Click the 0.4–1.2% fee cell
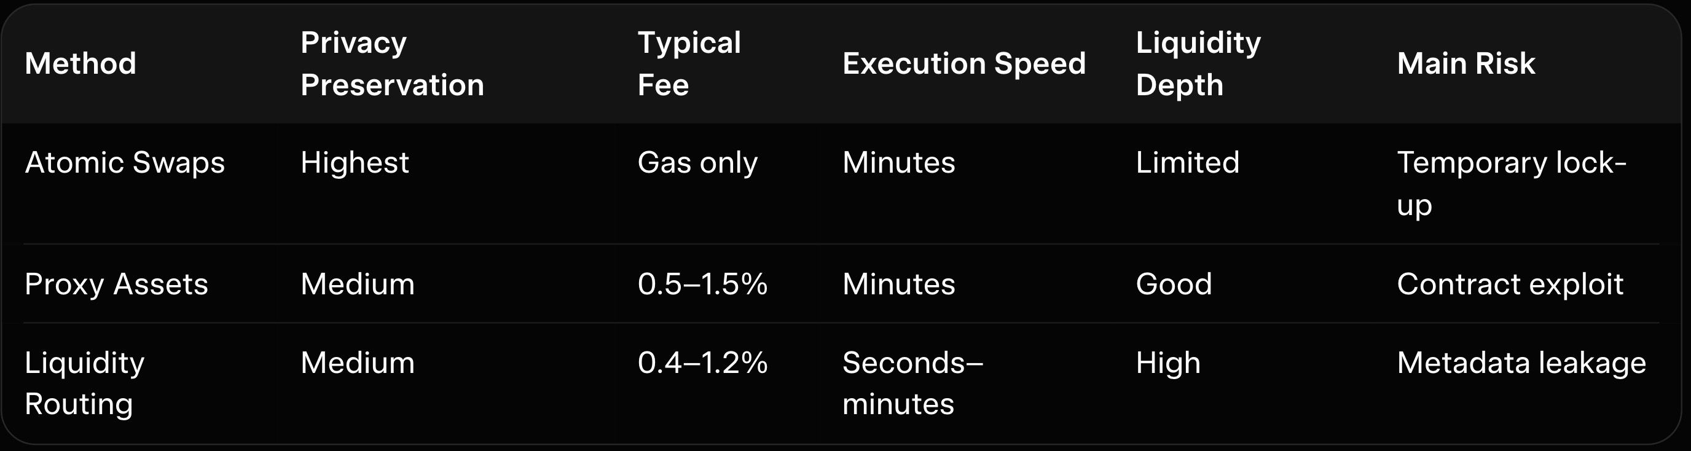The height and width of the screenshot is (451, 1691). coord(702,363)
